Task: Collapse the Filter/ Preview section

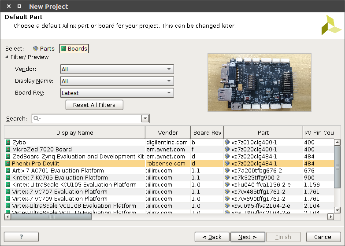Action: 7,57
